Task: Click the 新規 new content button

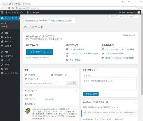Action: click(x=36, y=12)
